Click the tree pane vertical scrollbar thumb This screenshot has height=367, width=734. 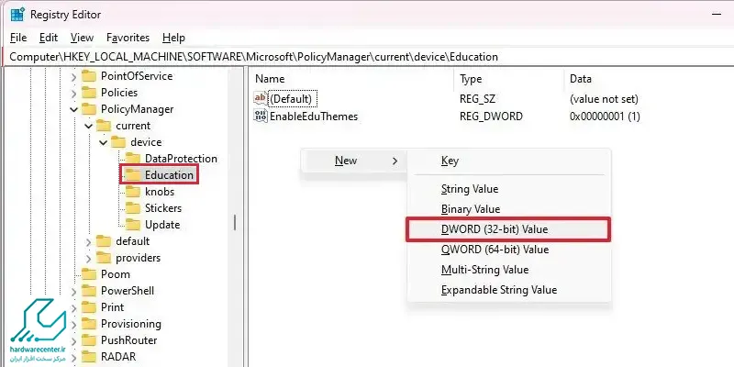(235, 223)
